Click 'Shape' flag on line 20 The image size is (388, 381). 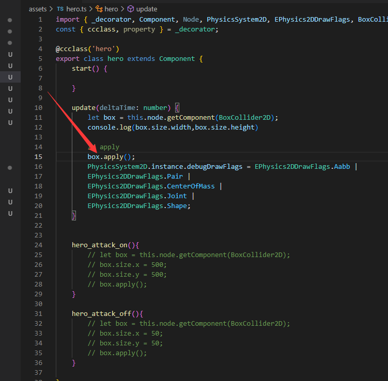pyautogui.click(x=177, y=206)
